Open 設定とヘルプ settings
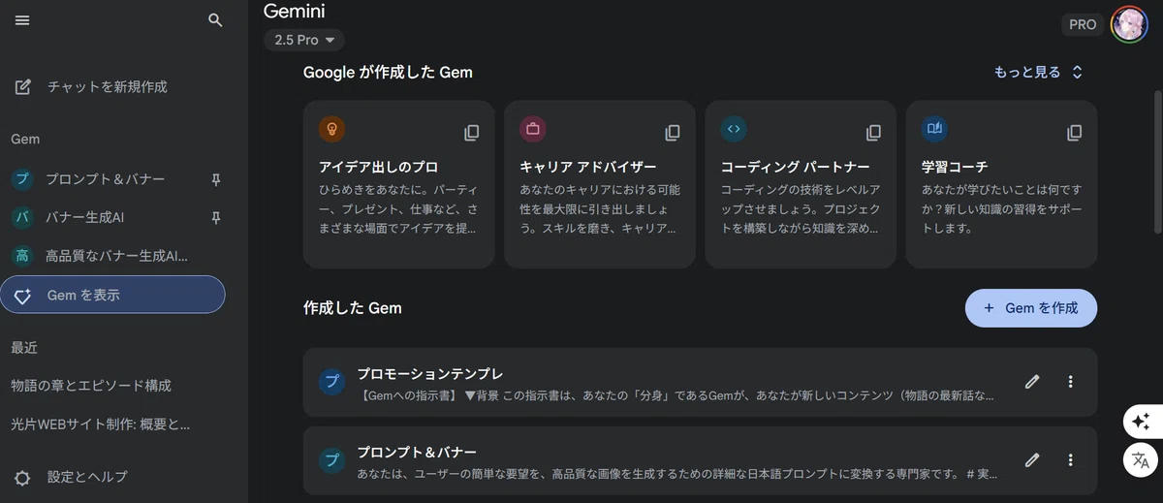This screenshot has height=503, width=1163. [87, 477]
